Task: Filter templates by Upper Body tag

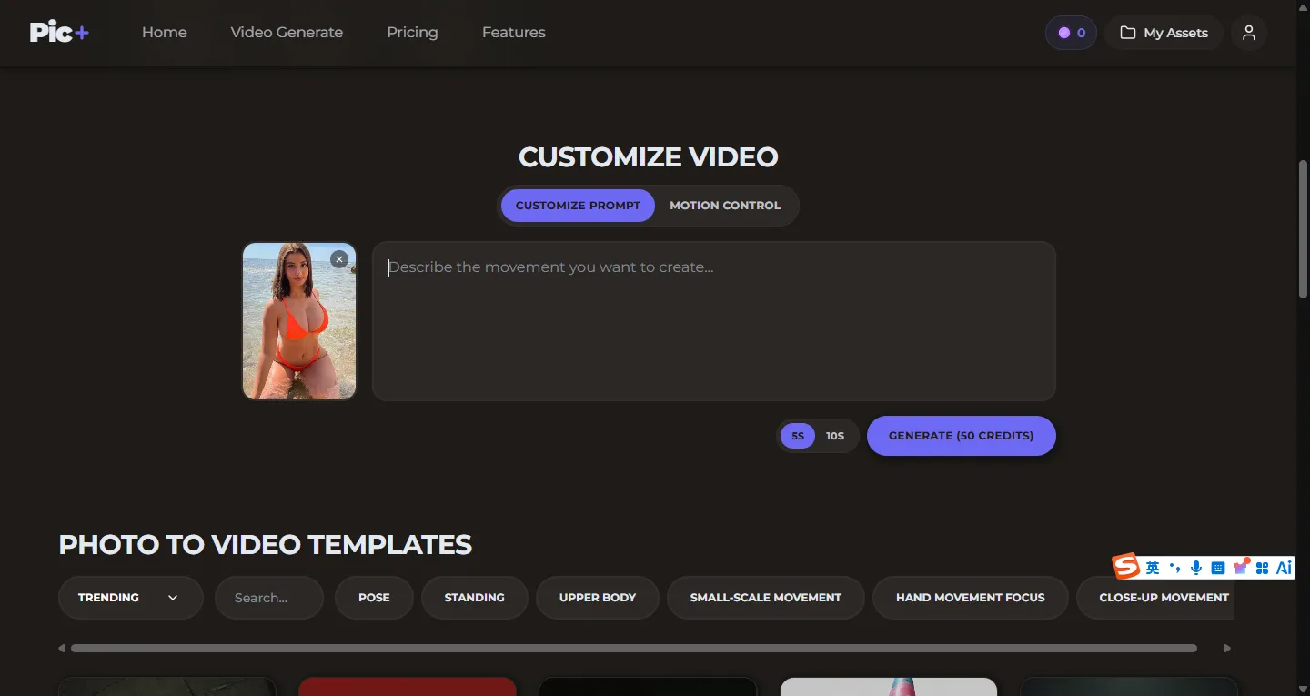Action: tap(598, 598)
